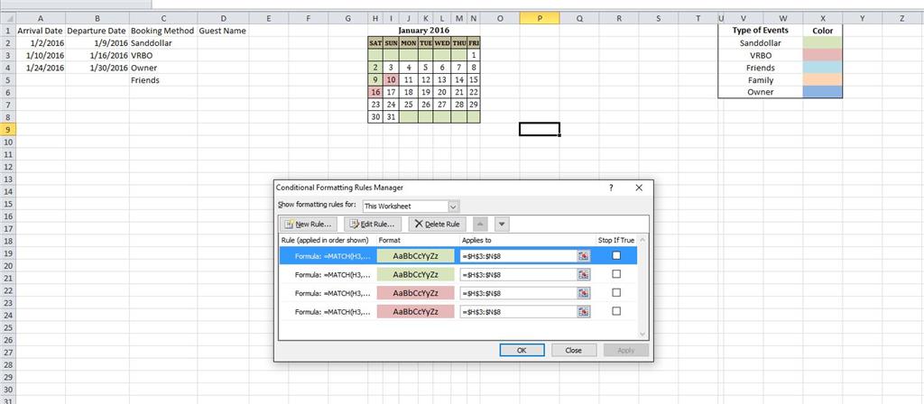Open the Show formatting rules for dropdown
Viewport: 924px width, 404px height.
(453, 207)
